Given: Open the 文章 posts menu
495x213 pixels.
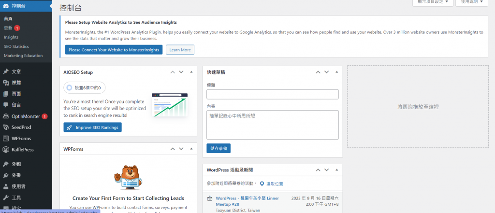Looking at the screenshot, I should pos(16,71).
